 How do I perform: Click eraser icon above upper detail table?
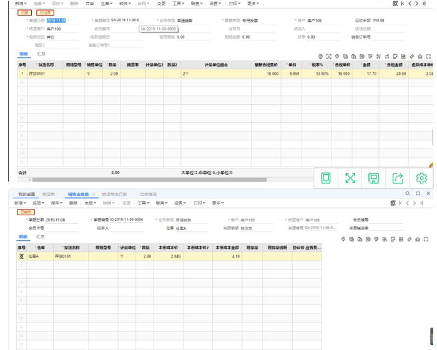[x=411, y=57]
